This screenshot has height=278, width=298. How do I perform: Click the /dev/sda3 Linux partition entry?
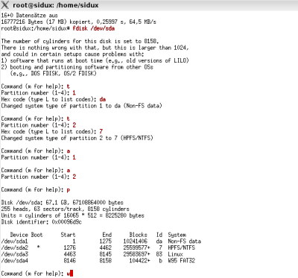[x=92, y=254]
